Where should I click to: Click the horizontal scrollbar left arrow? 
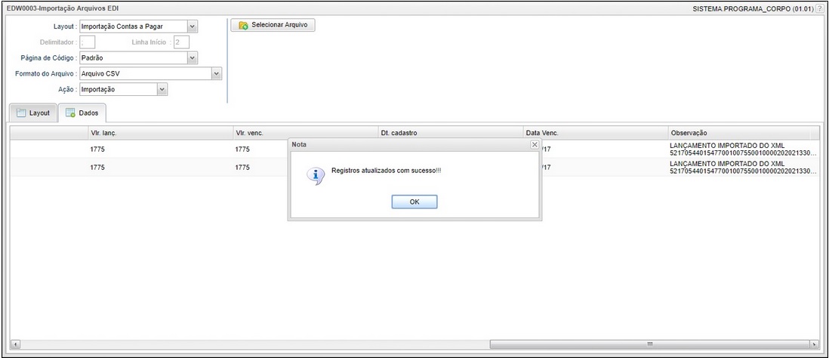click(14, 344)
